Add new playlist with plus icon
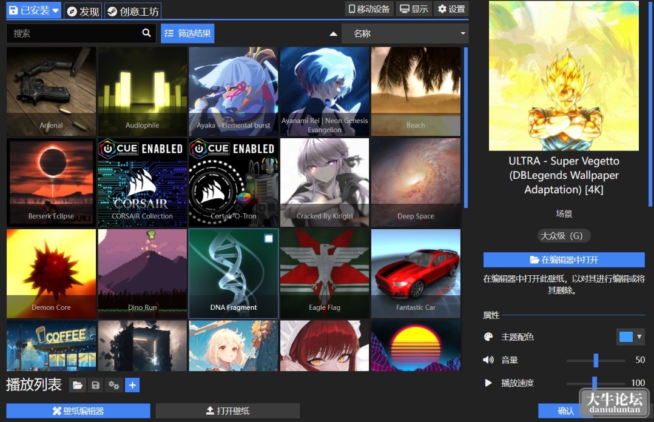The height and width of the screenshot is (422, 654). click(132, 385)
